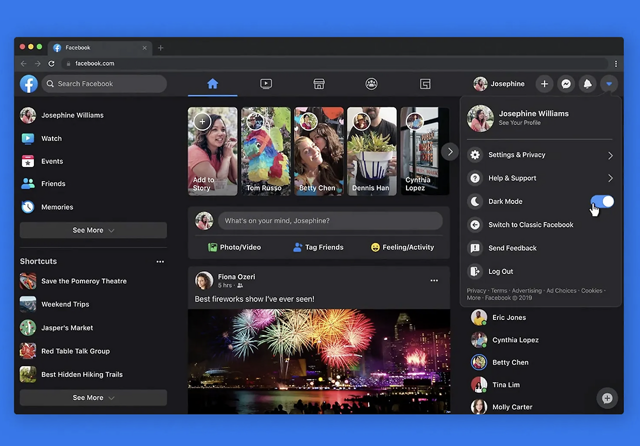Screen dimensions: 640x446
Task: Open Fiona Ozeri's profile from post
Action: pos(236,276)
